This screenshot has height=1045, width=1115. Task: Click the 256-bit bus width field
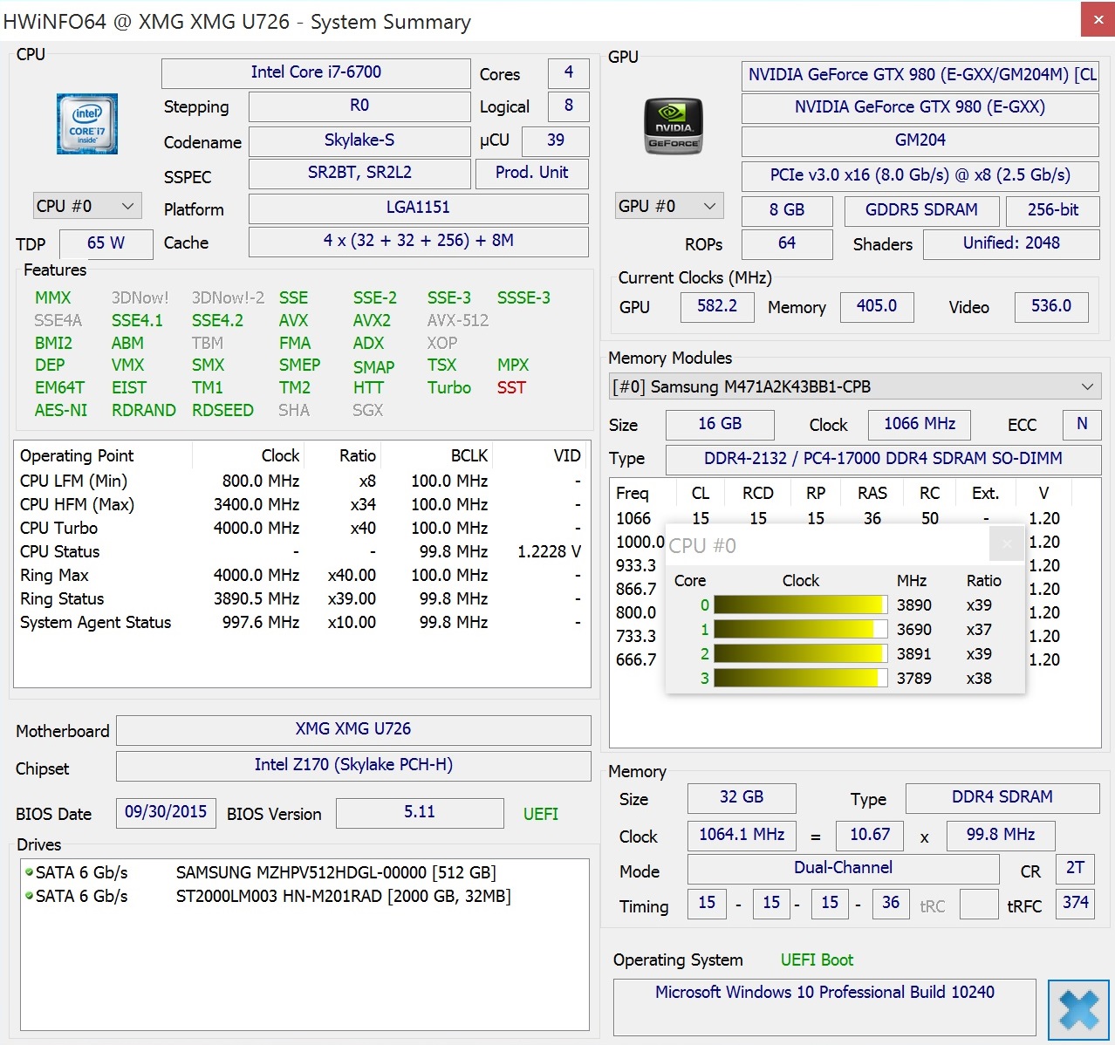coord(1053,210)
